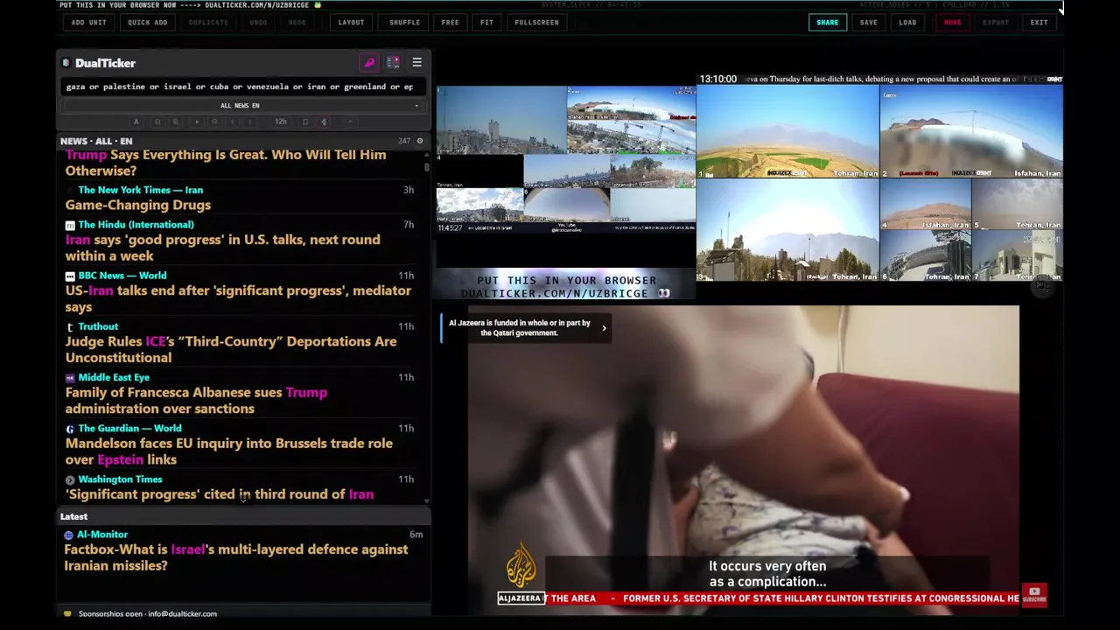The height and width of the screenshot is (630, 1120).
Task: Click SAVE in the top bar
Action: (869, 23)
